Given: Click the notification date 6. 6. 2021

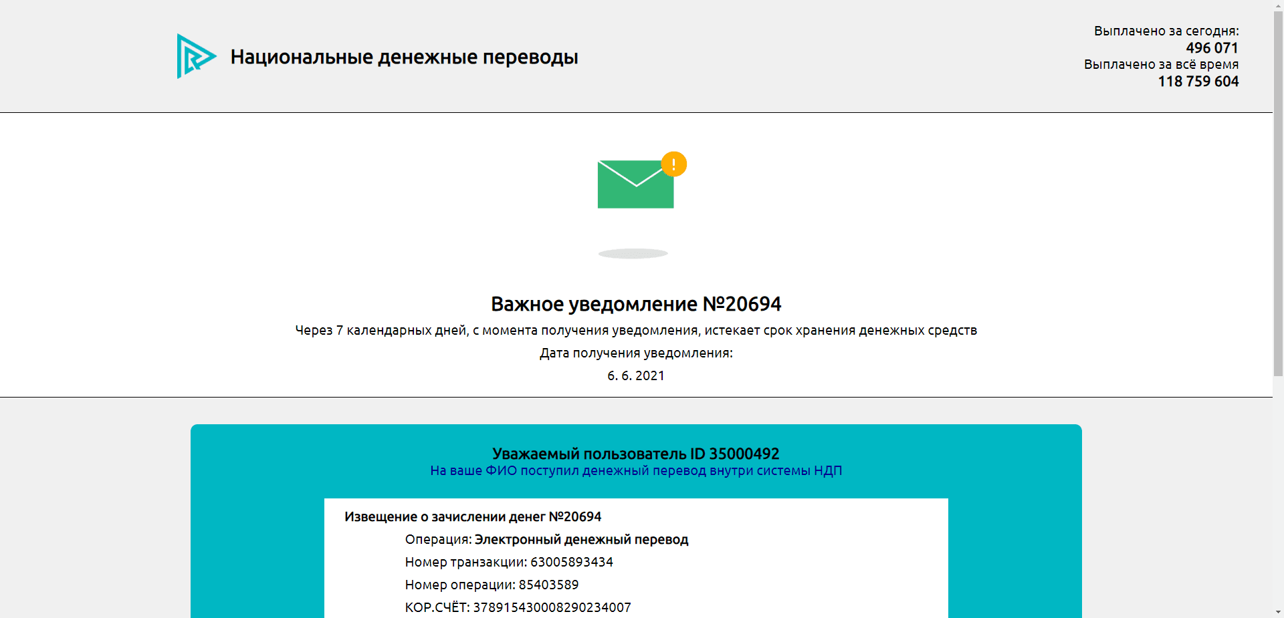Looking at the screenshot, I should pos(635,375).
